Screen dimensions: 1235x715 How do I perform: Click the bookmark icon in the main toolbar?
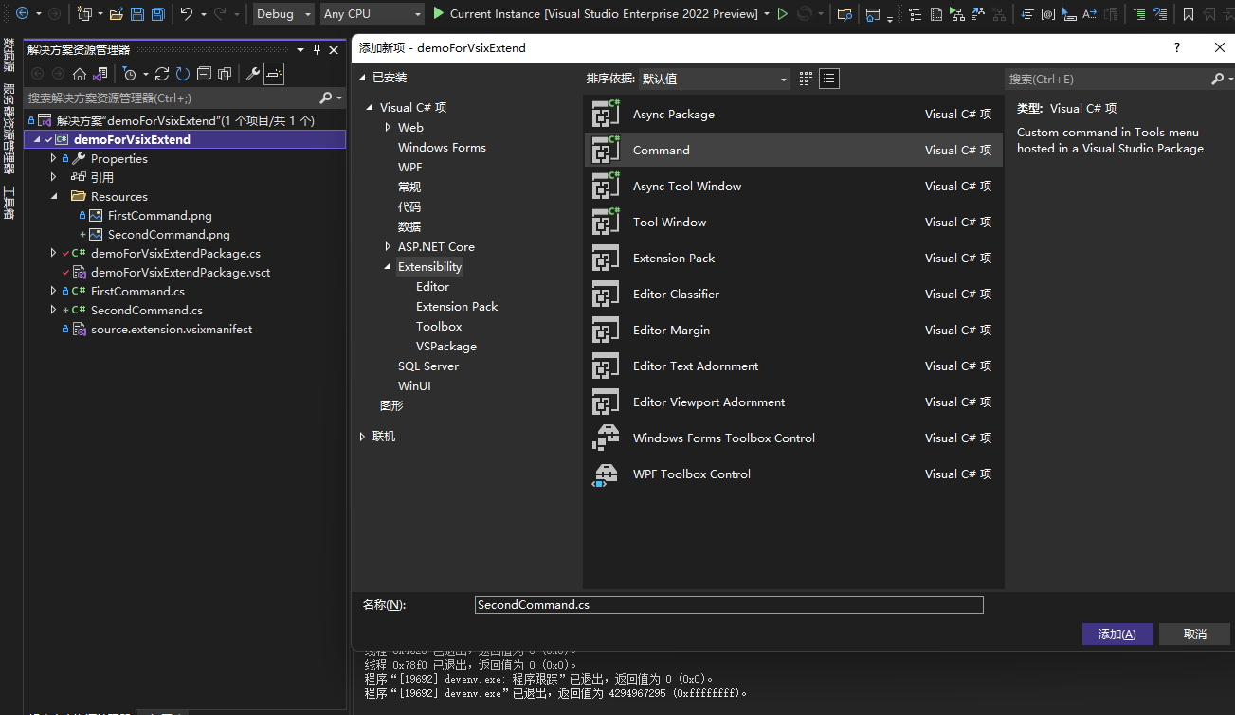point(1189,14)
